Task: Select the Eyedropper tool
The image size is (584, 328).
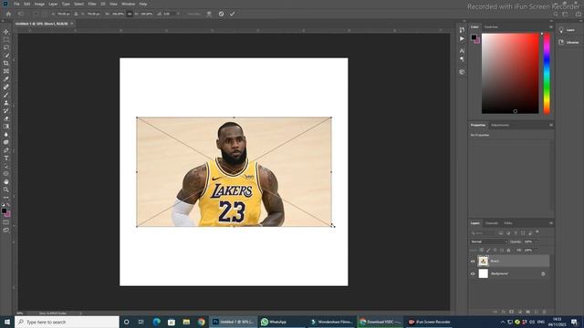Action: tap(6, 79)
